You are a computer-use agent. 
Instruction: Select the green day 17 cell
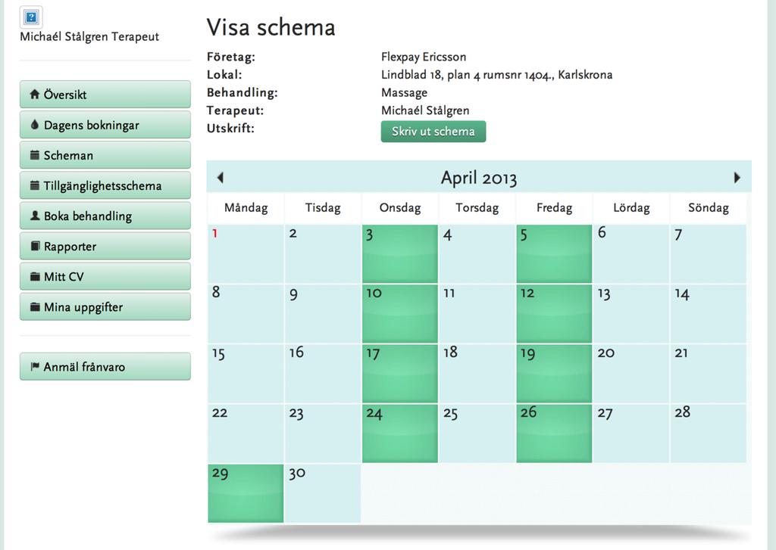400,374
